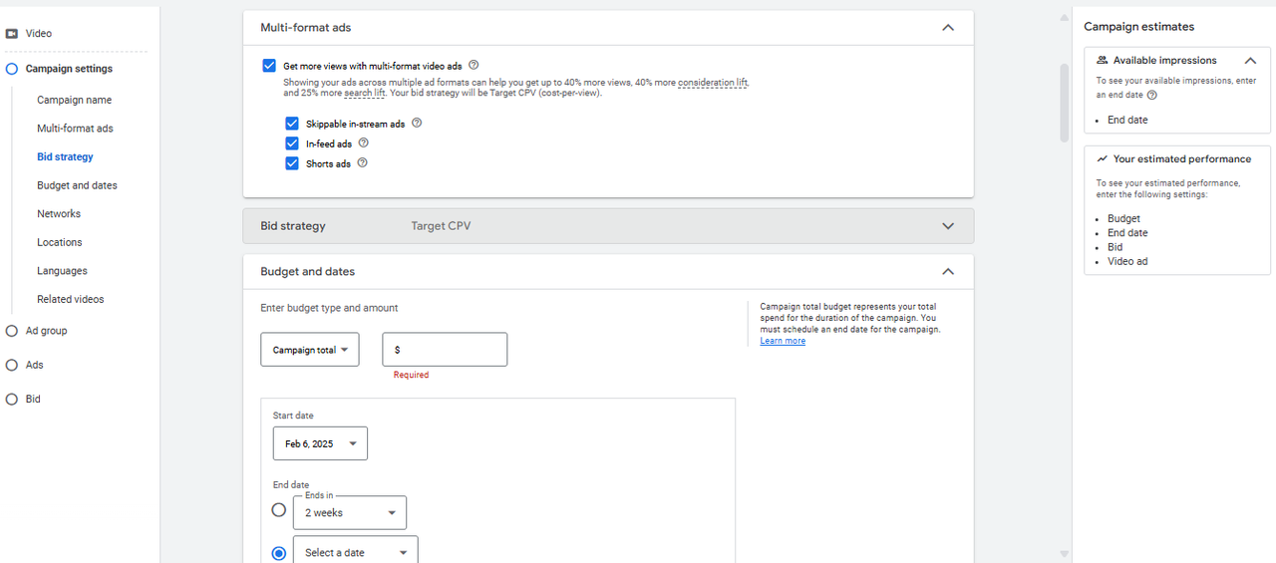This screenshot has width=1276, height=563.
Task: Open the Campaign total budget type dropdown
Action: click(x=309, y=350)
